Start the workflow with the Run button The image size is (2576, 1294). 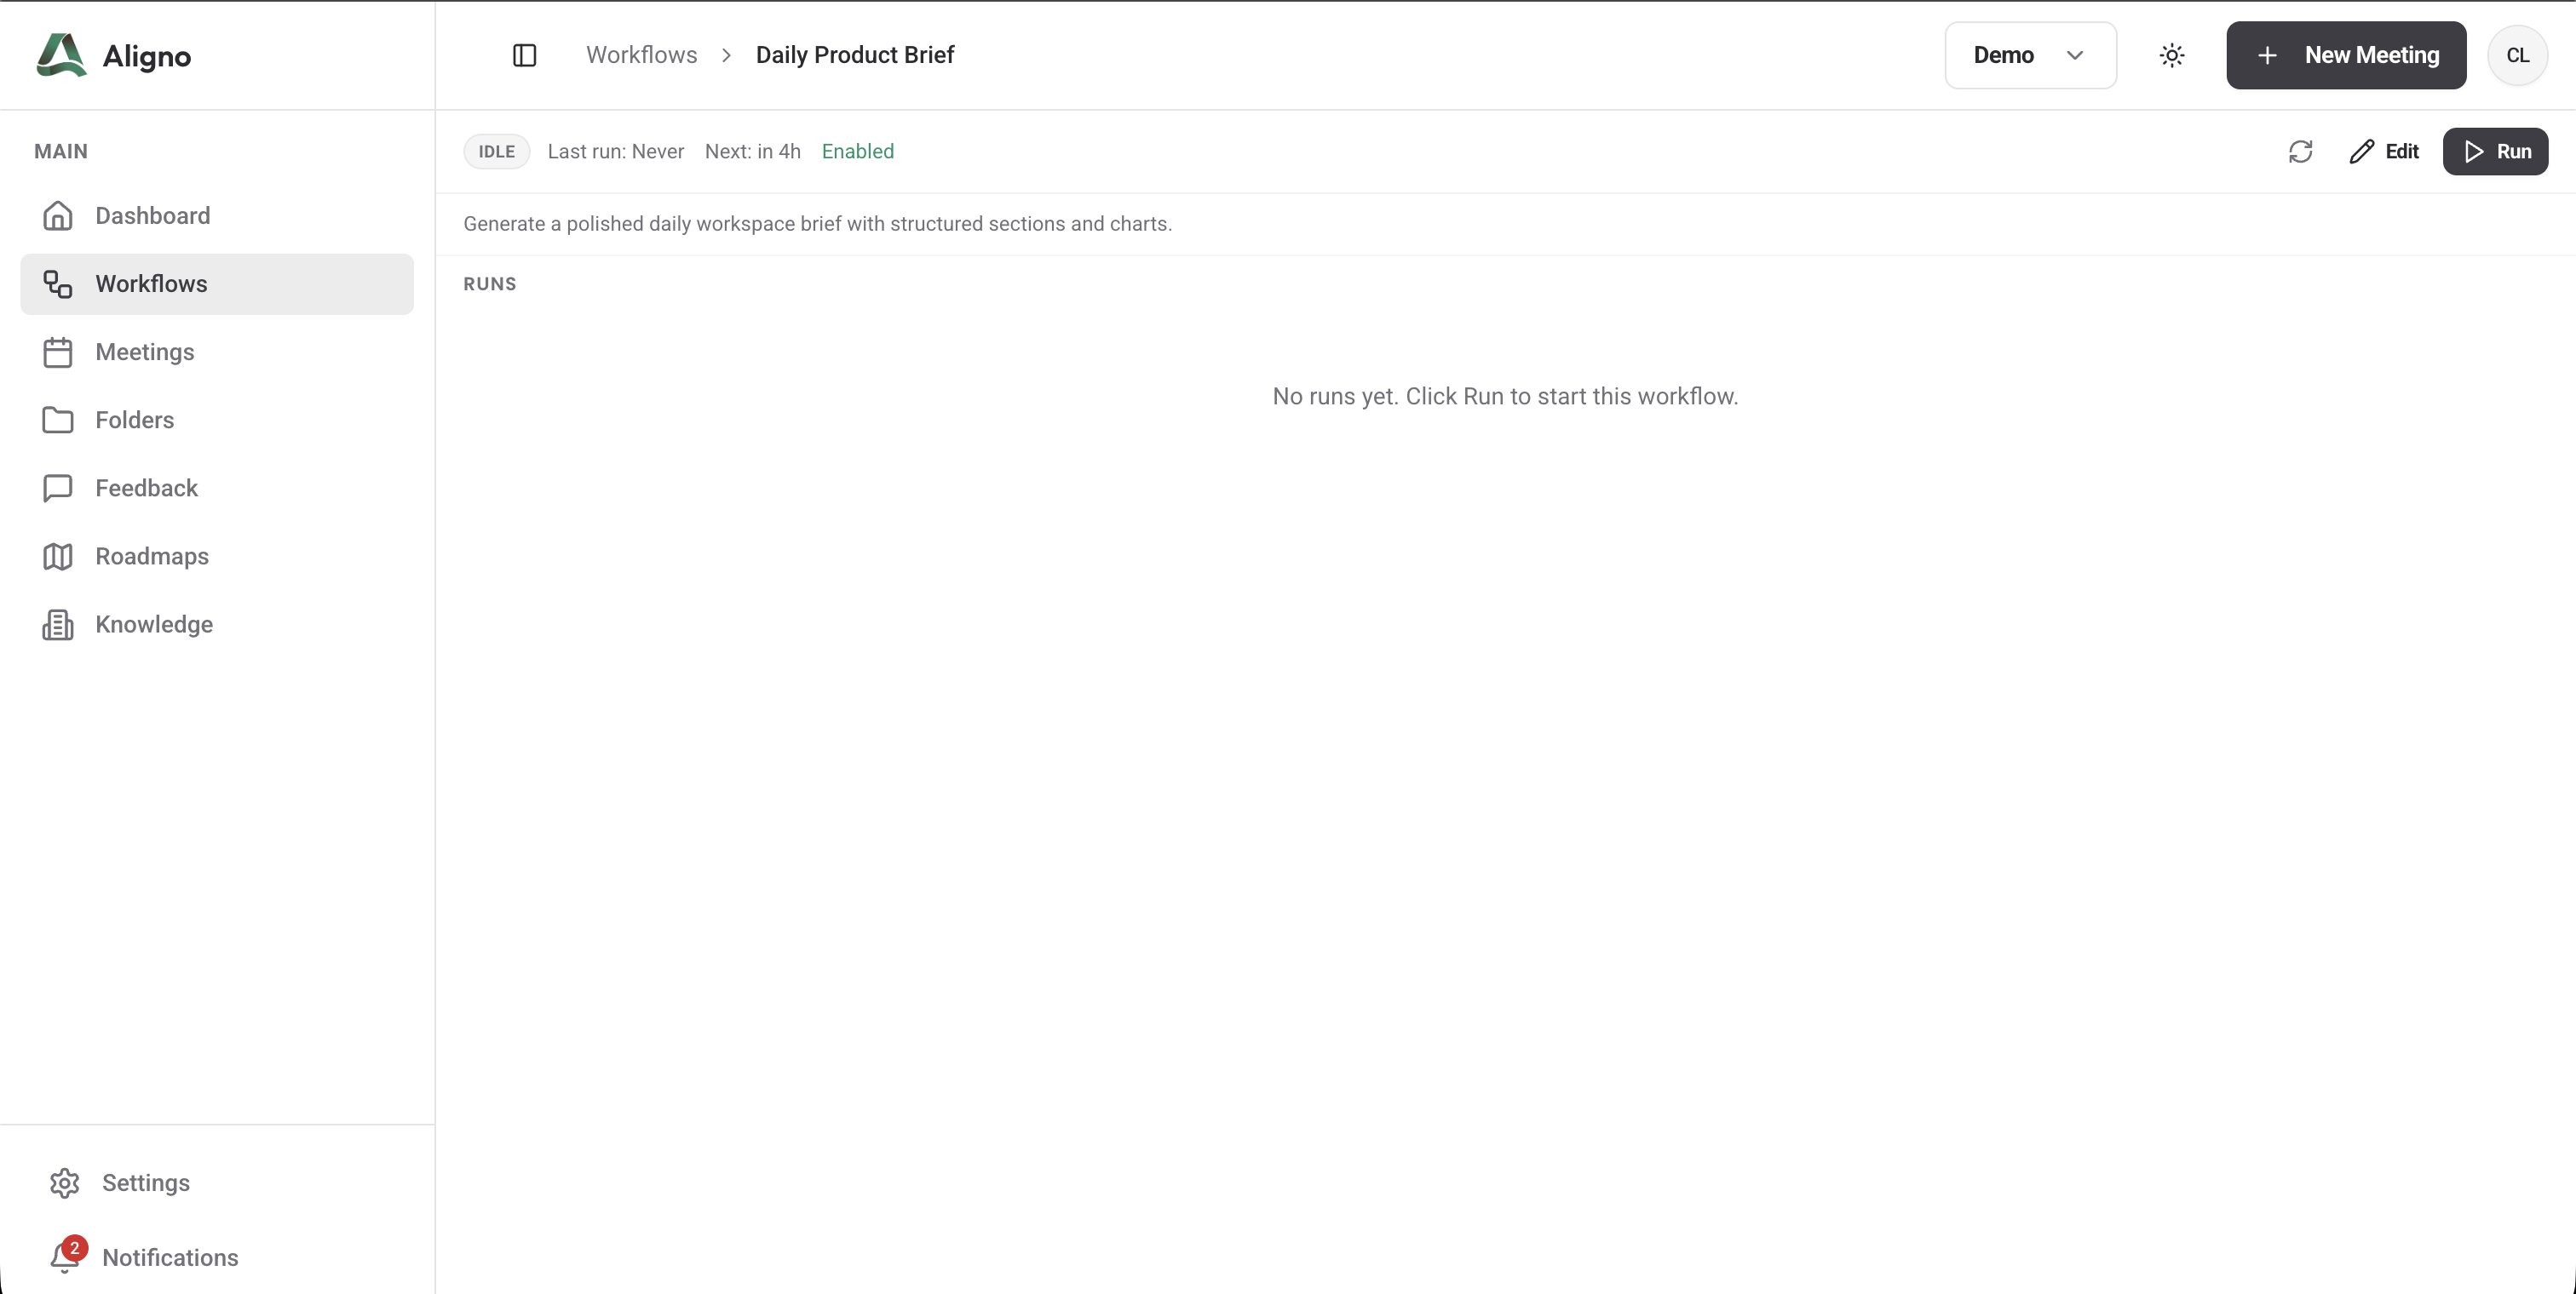[2496, 151]
